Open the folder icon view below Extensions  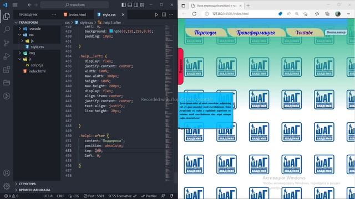point(7,82)
